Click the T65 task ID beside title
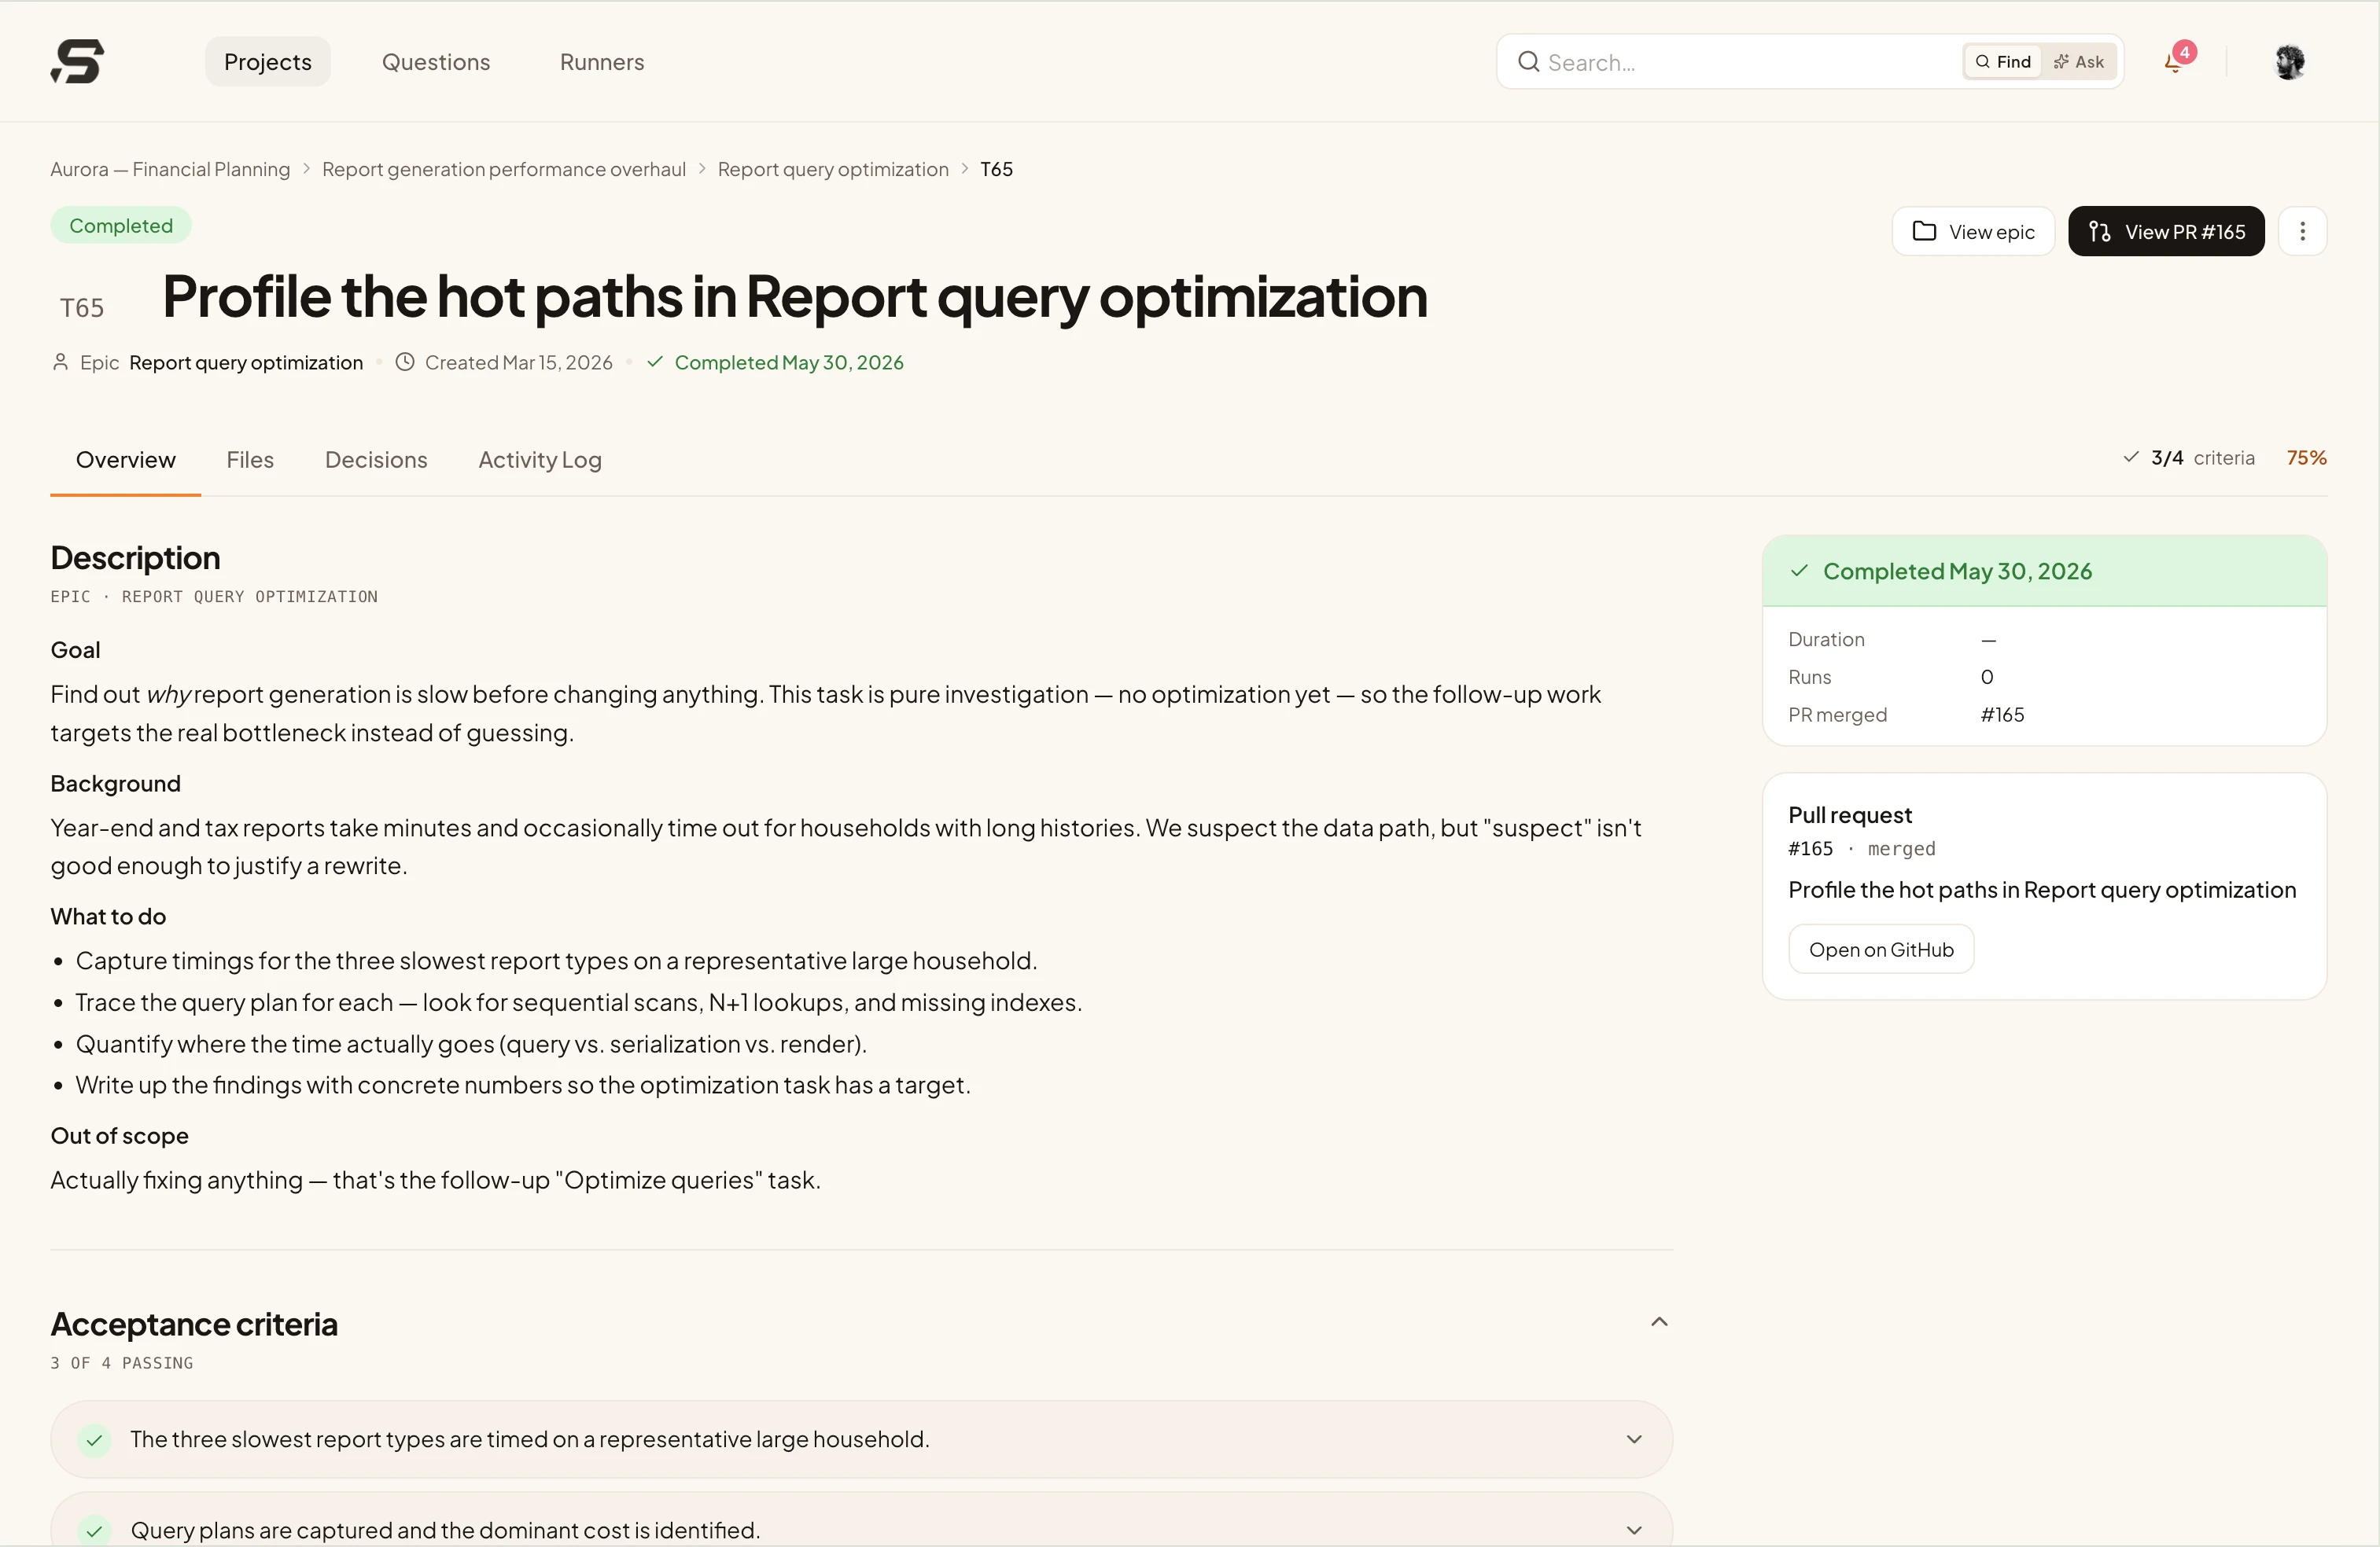Screen dimensions: 2380x1547 (x=82, y=308)
